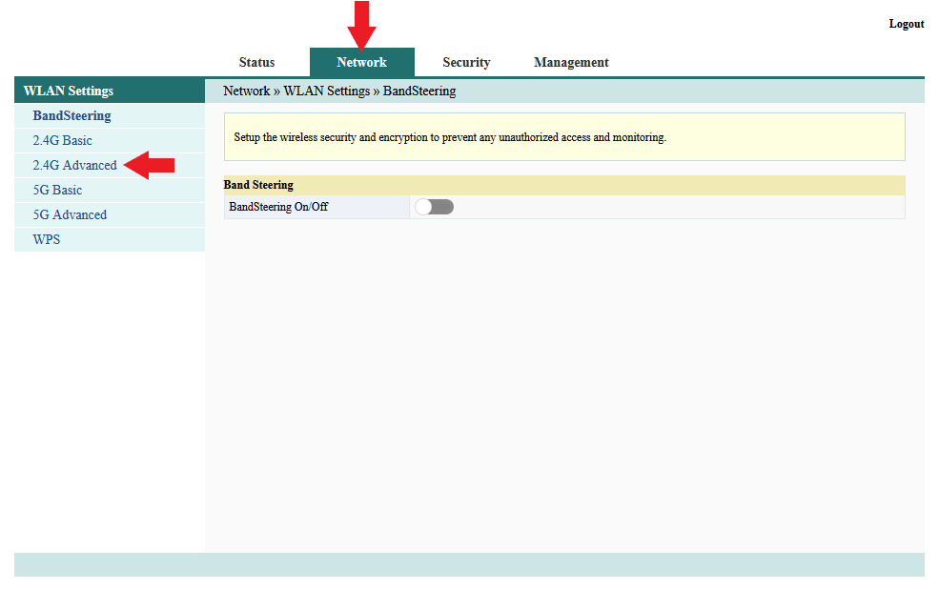The image size is (939, 589).
Task: Click the wireless security description text
Action: pos(450,137)
